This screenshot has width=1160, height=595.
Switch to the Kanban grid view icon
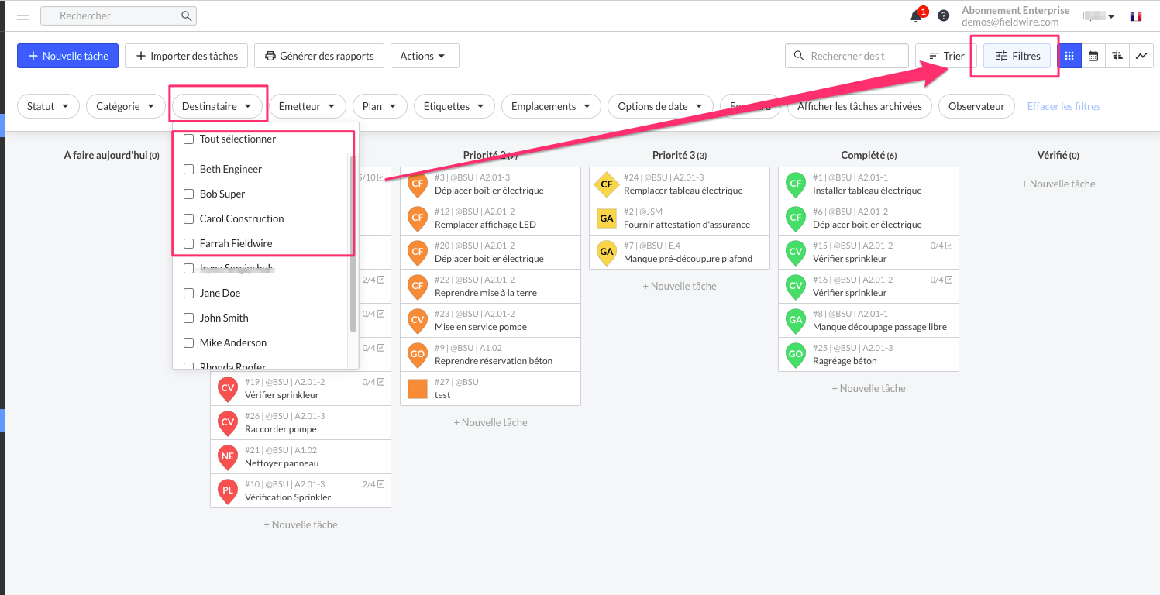click(x=1069, y=56)
